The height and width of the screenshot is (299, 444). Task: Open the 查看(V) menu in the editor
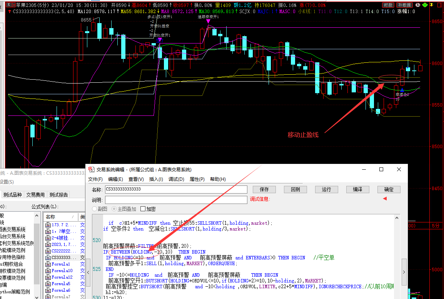(x=136, y=179)
